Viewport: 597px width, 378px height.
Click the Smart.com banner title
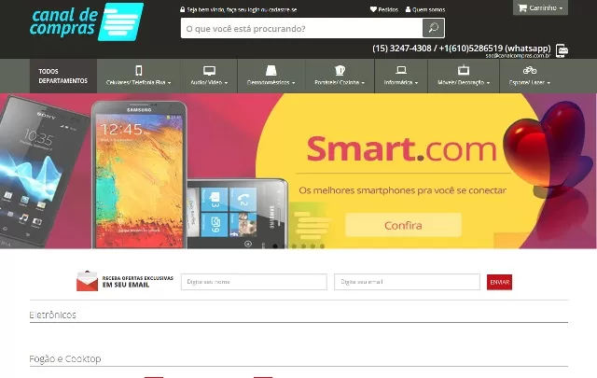[x=402, y=149]
